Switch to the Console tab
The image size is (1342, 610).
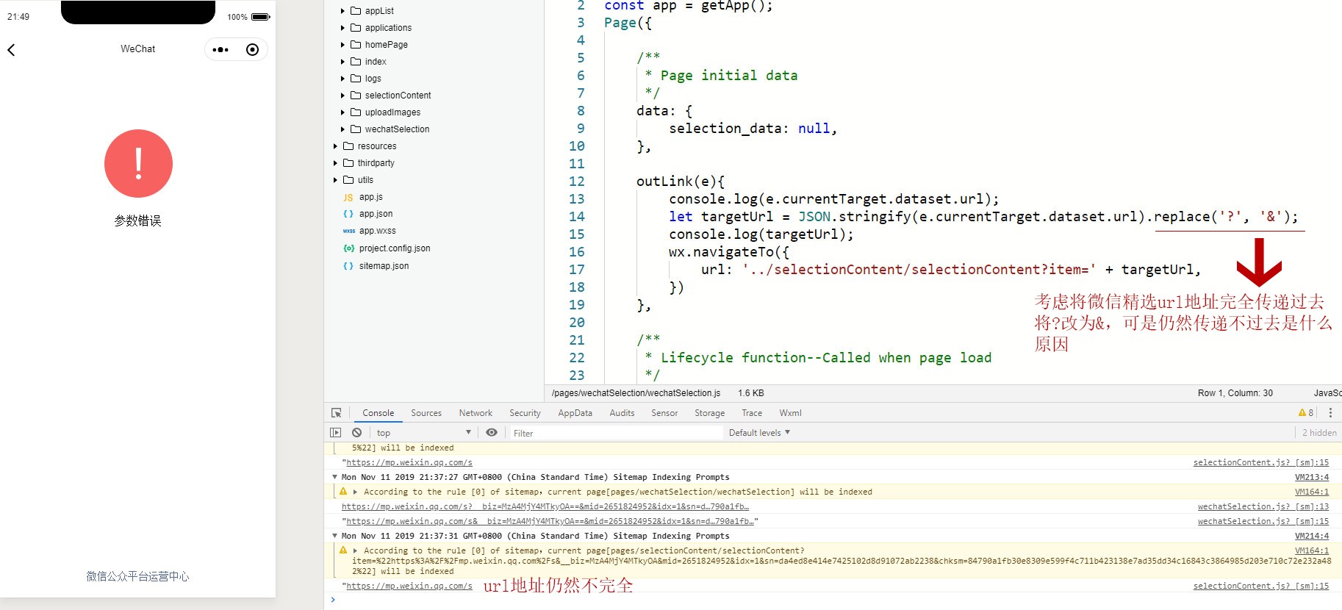(378, 413)
